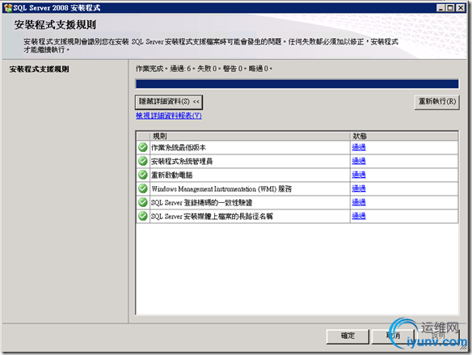This screenshot has width=472, height=355.
Task: Click the green check icon for 作業系統最低版本
Action: [x=143, y=147]
